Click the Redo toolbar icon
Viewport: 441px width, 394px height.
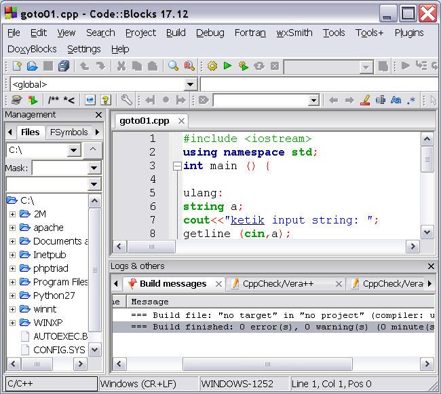100,66
